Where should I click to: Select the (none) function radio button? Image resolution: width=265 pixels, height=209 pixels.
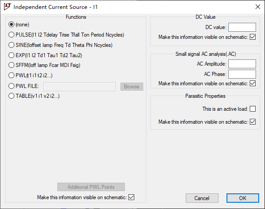click(x=11, y=25)
